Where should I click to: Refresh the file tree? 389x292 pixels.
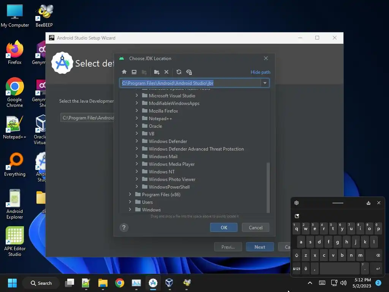point(179,72)
